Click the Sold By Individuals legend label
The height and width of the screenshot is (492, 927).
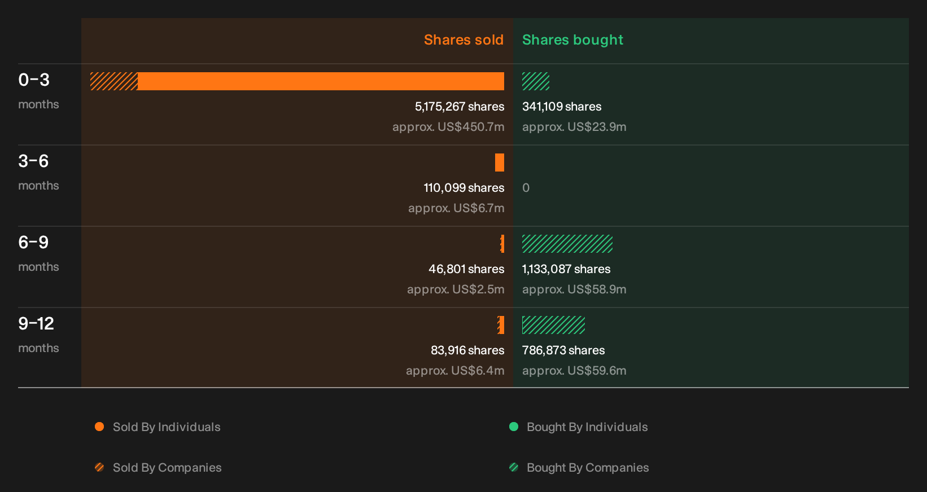tap(167, 427)
